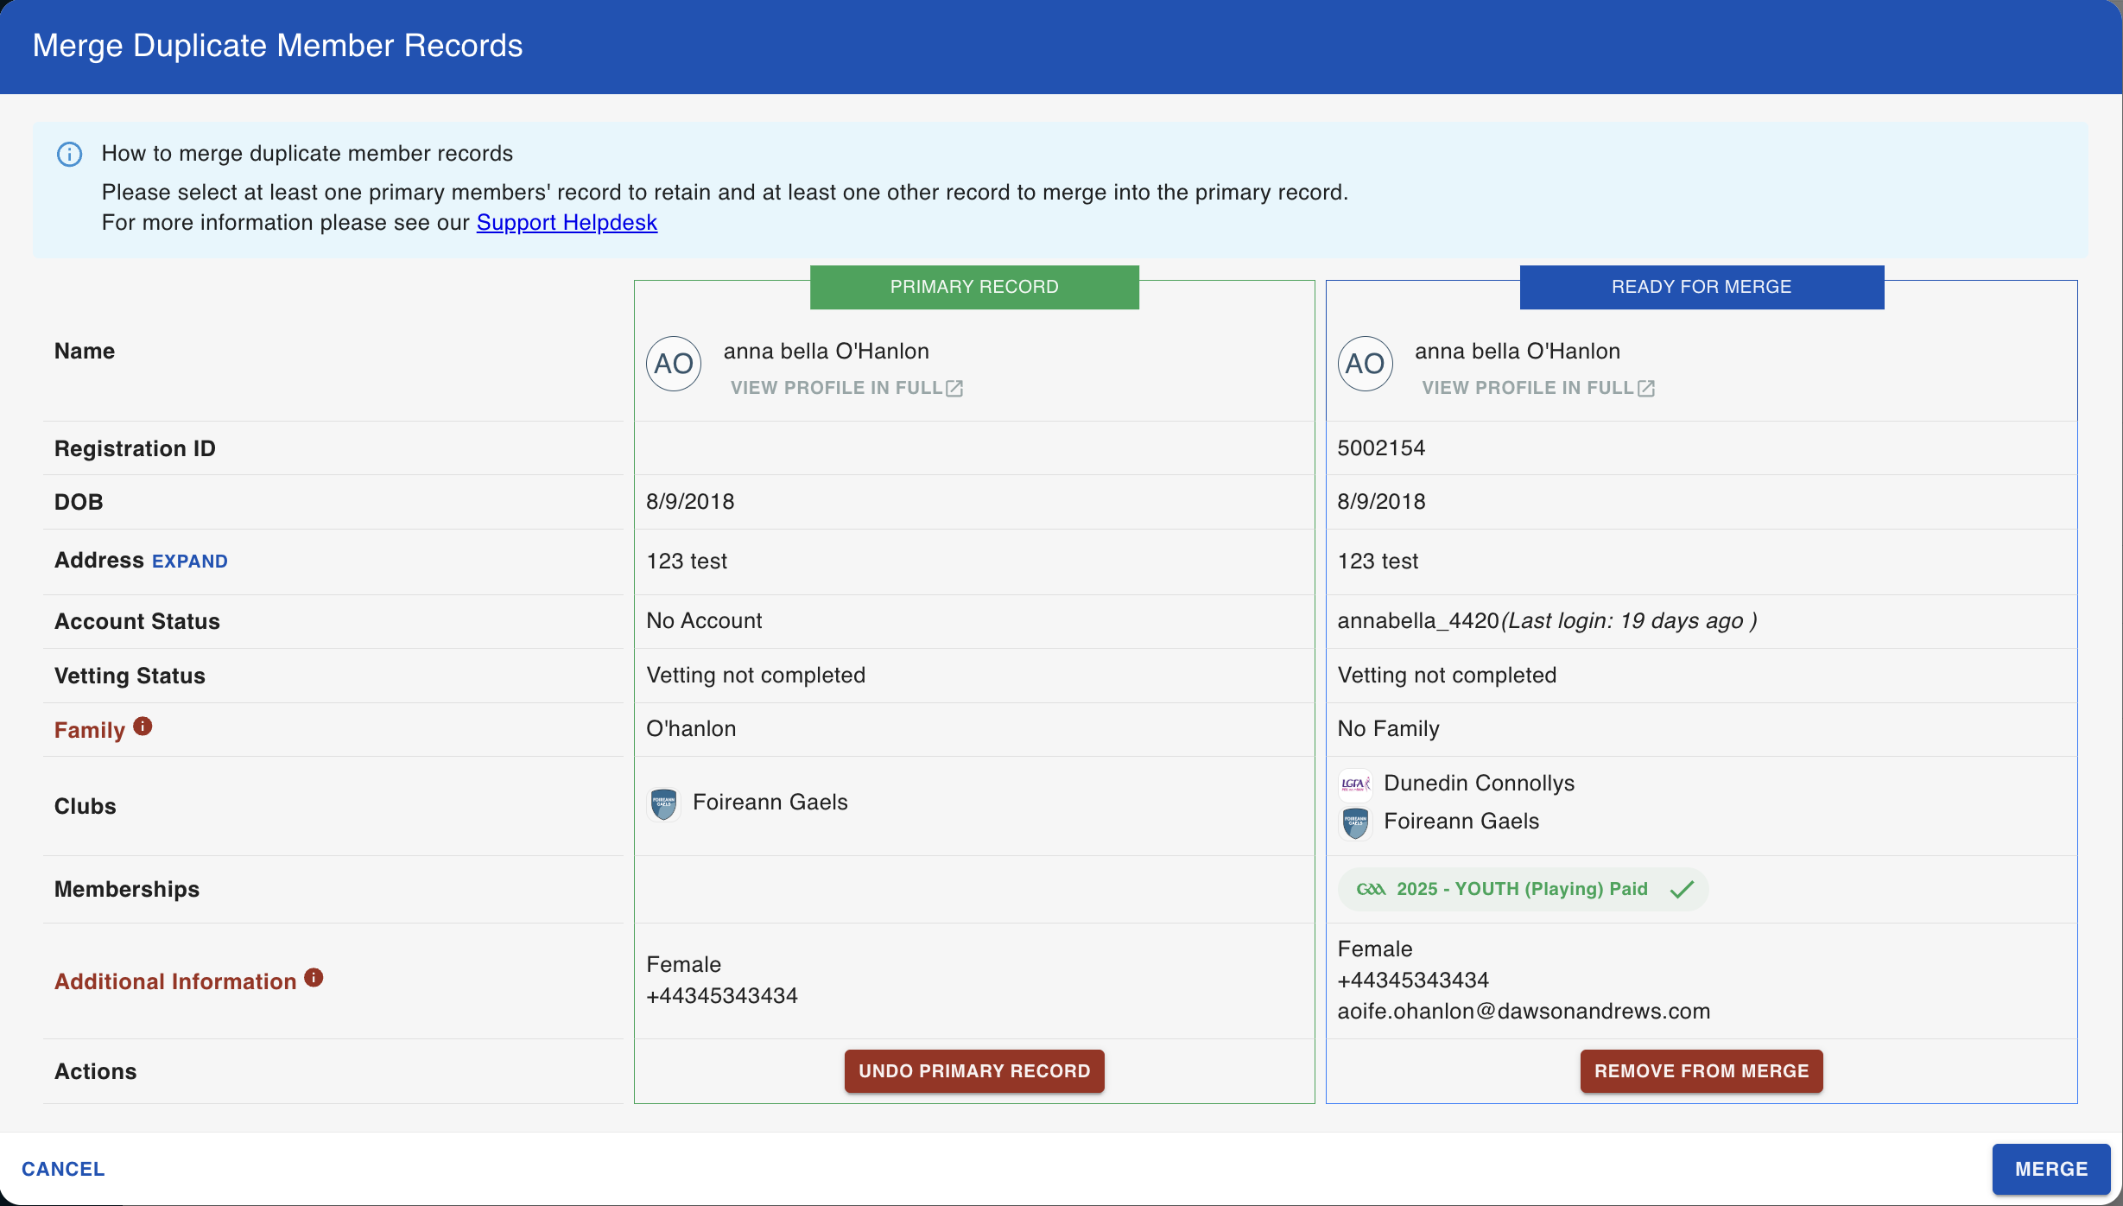Click the paid checkmark on the membership chip
Viewport: 2123px width, 1206px height.
[x=1682, y=890]
